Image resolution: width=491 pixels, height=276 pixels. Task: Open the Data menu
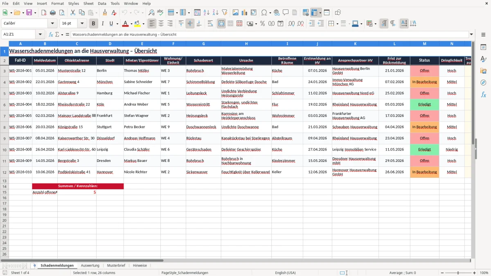102,3
